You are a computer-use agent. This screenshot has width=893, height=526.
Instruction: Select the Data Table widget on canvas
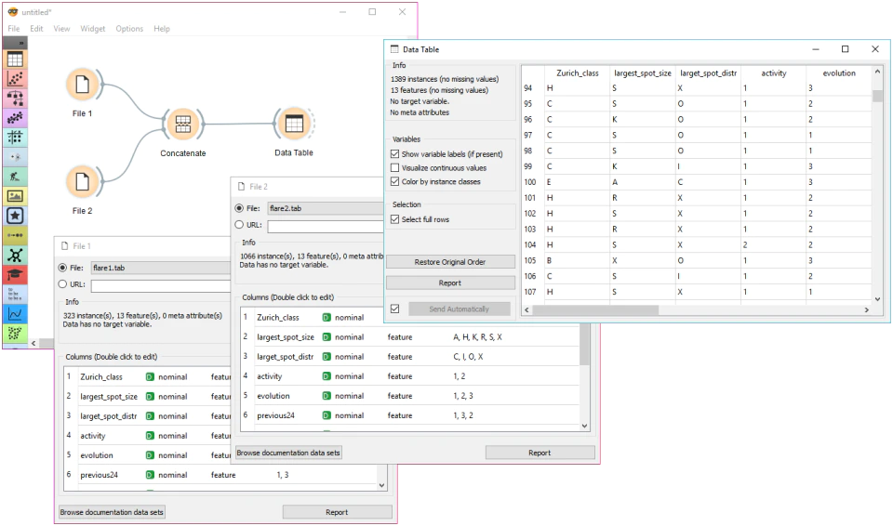click(x=294, y=124)
